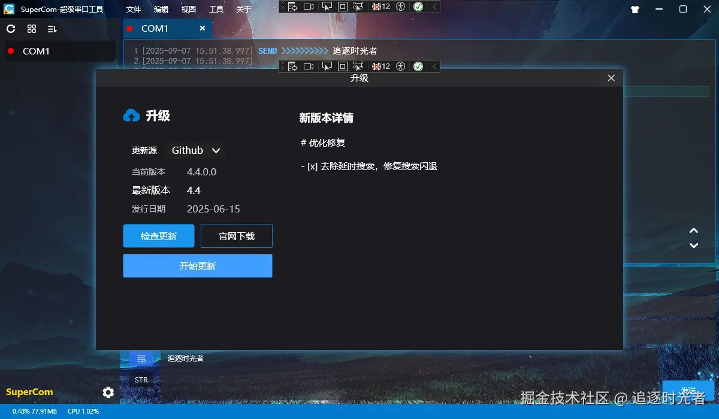
Task: Open the 关于 menu
Action: 243,9
